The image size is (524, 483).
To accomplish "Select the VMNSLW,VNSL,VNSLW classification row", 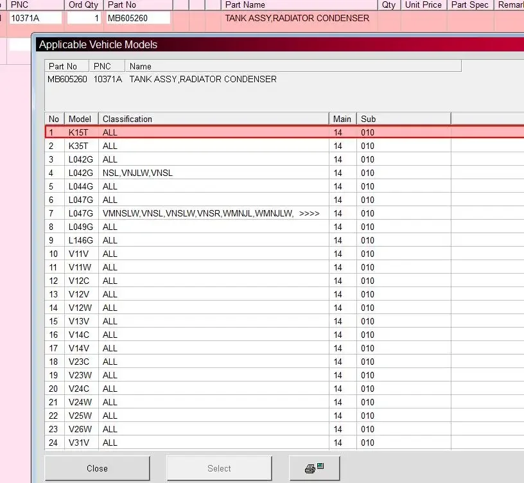I will point(284,213).
